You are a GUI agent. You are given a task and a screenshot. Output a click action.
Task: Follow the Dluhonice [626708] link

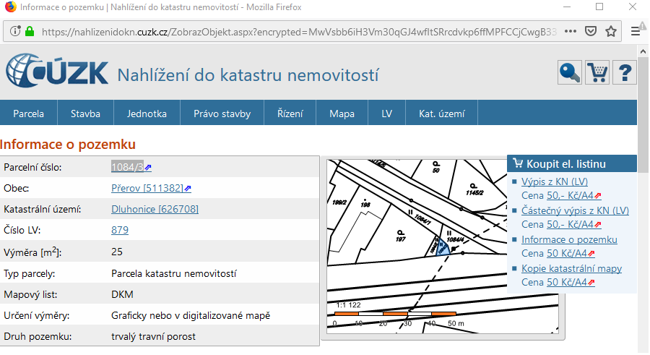[155, 210]
